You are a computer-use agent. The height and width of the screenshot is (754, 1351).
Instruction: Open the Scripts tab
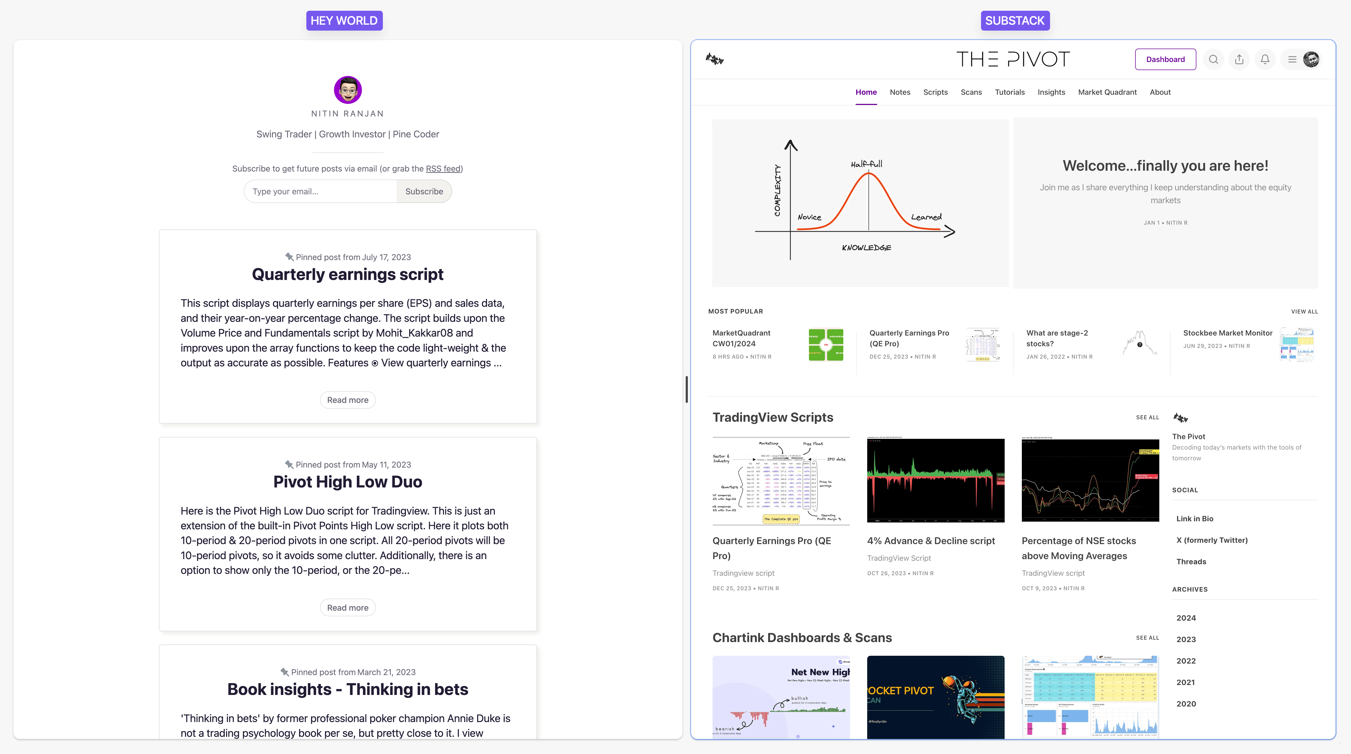tap(935, 92)
